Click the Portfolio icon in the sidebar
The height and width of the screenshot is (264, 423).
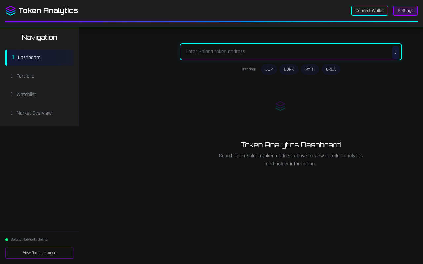pyautogui.click(x=11, y=76)
